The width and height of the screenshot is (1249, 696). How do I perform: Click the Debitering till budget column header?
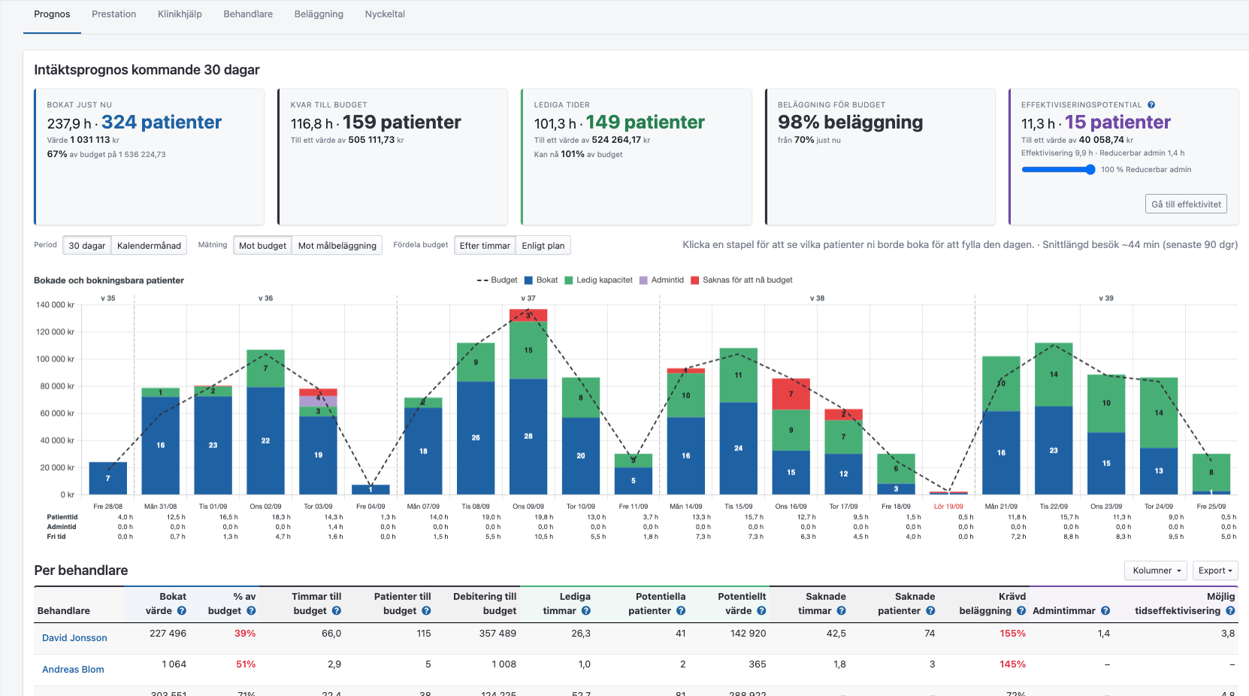(x=485, y=604)
